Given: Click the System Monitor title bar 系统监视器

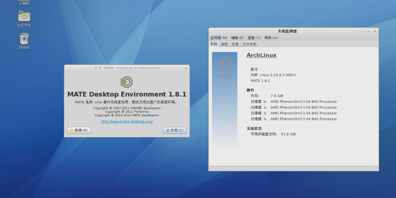Looking at the screenshot, I should (x=287, y=31).
